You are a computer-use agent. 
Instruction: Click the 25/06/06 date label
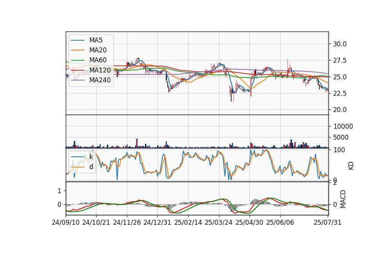point(280,223)
